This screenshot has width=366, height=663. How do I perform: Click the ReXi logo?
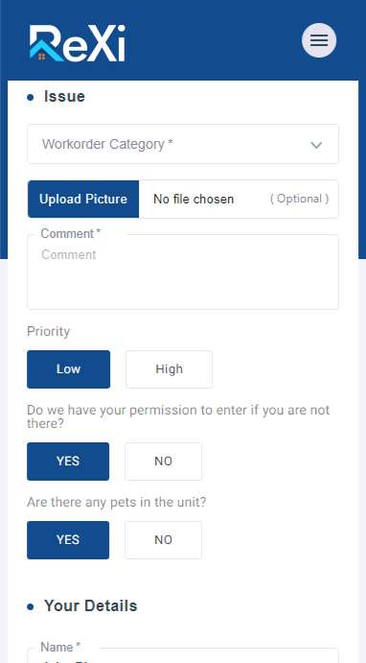78,43
